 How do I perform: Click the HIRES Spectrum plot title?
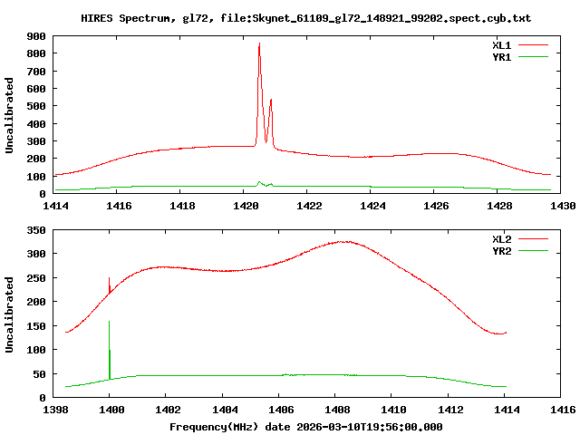coord(306,18)
